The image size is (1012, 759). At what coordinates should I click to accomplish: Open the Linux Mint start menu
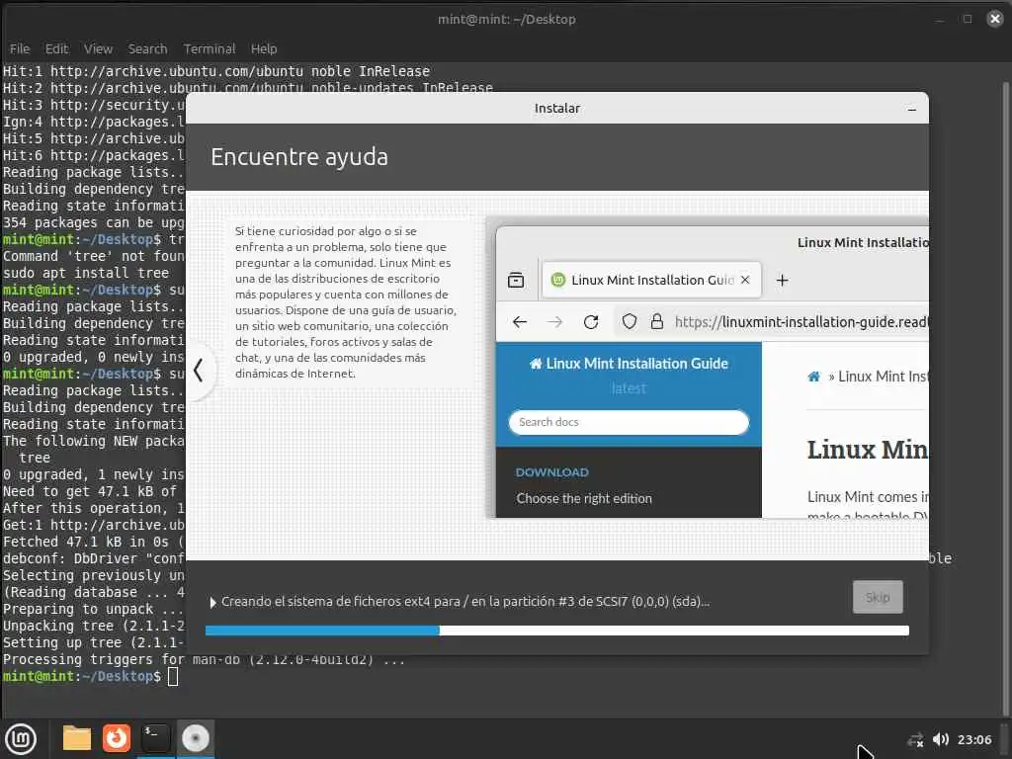(x=21, y=739)
